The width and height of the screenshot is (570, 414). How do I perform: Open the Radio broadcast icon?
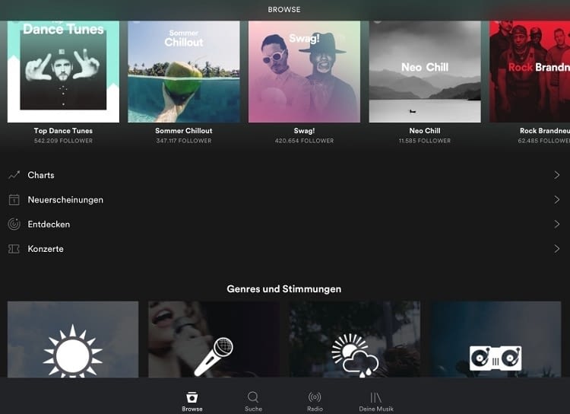tap(315, 397)
